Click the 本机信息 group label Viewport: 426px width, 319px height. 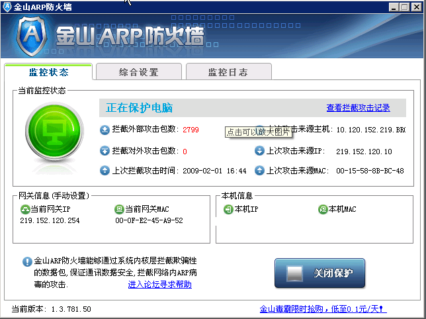[x=237, y=196]
